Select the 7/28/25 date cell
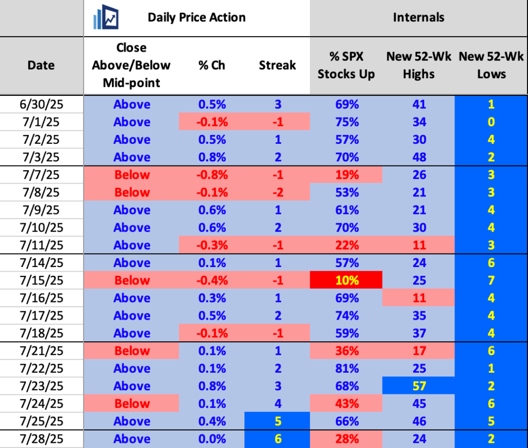 coord(41,439)
